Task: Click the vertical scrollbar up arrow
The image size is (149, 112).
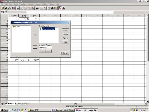Action: 147,15
